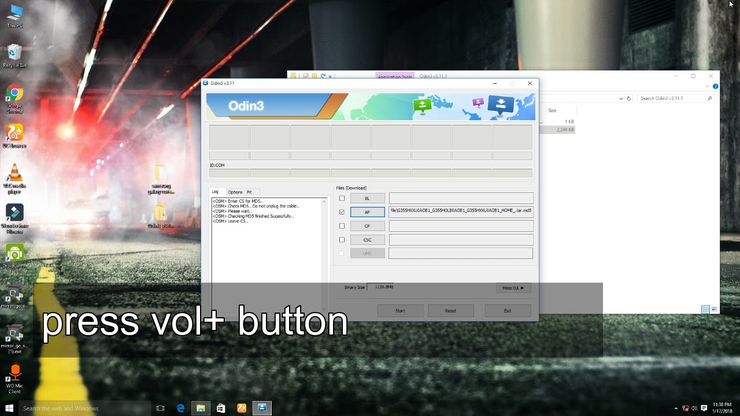The image size is (740, 416).
Task: Open Wondershare Filmora desktop shortcut
Action: (14, 219)
